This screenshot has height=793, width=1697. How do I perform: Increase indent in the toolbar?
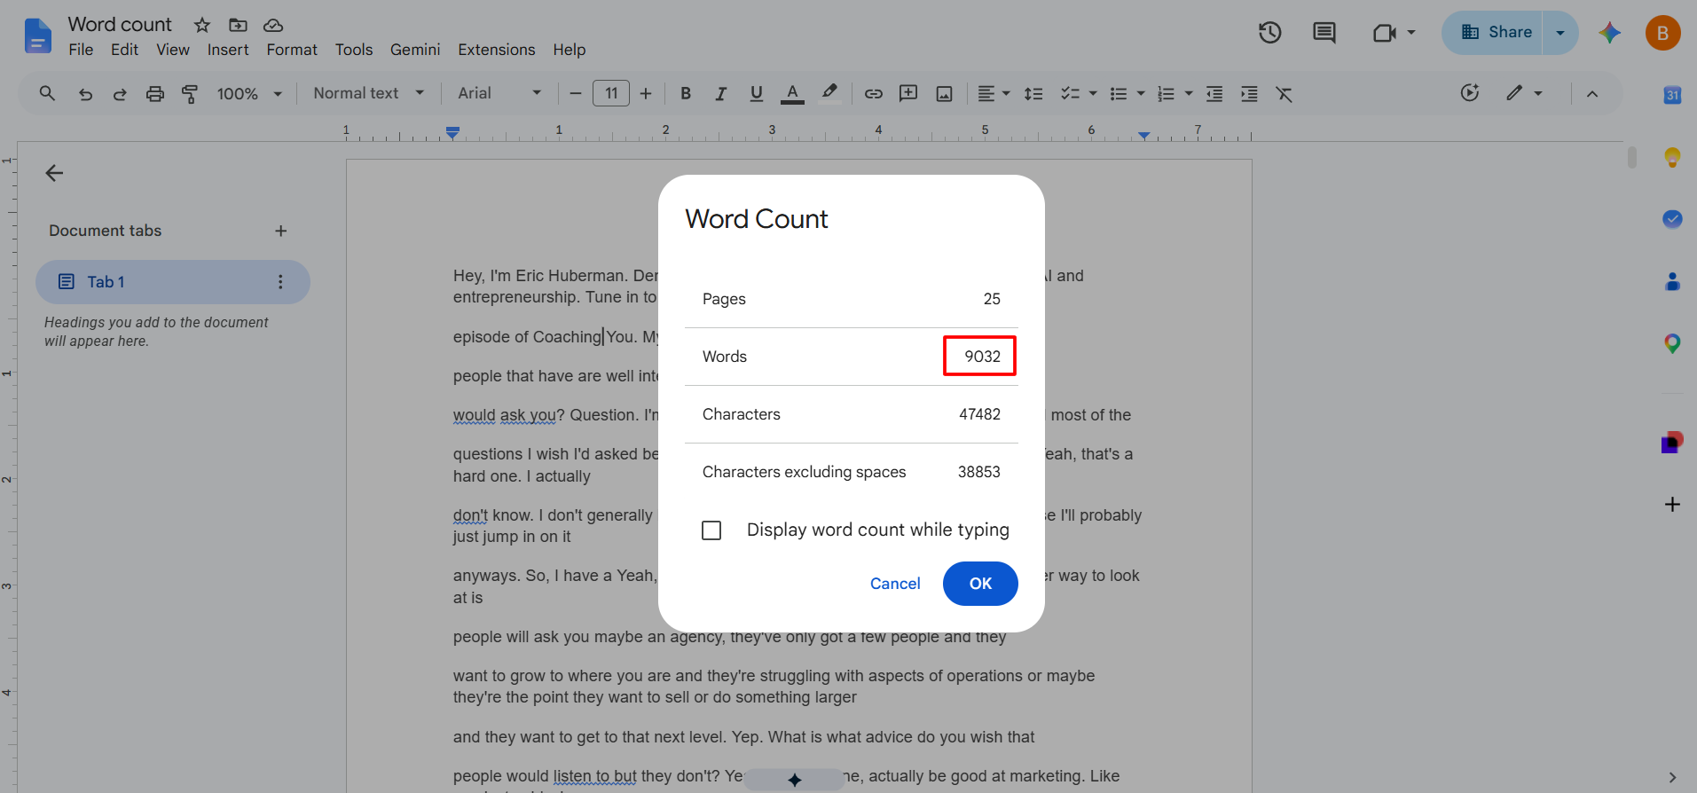click(1249, 93)
